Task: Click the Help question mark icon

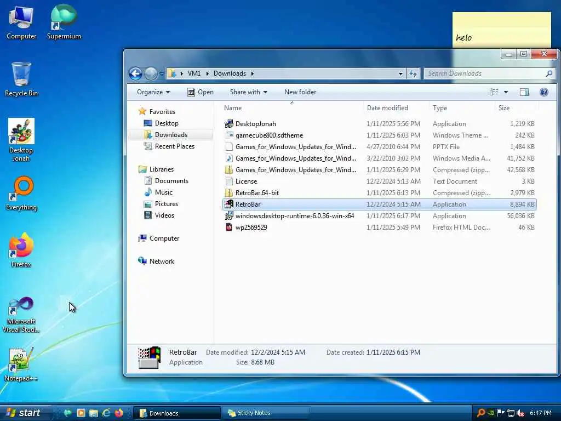Action: coord(544,92)
